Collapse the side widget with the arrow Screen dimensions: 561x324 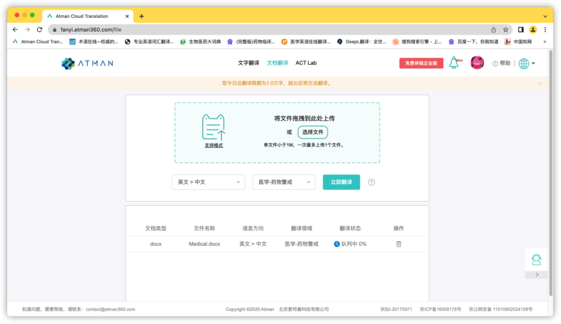click(x=537, y=275)
